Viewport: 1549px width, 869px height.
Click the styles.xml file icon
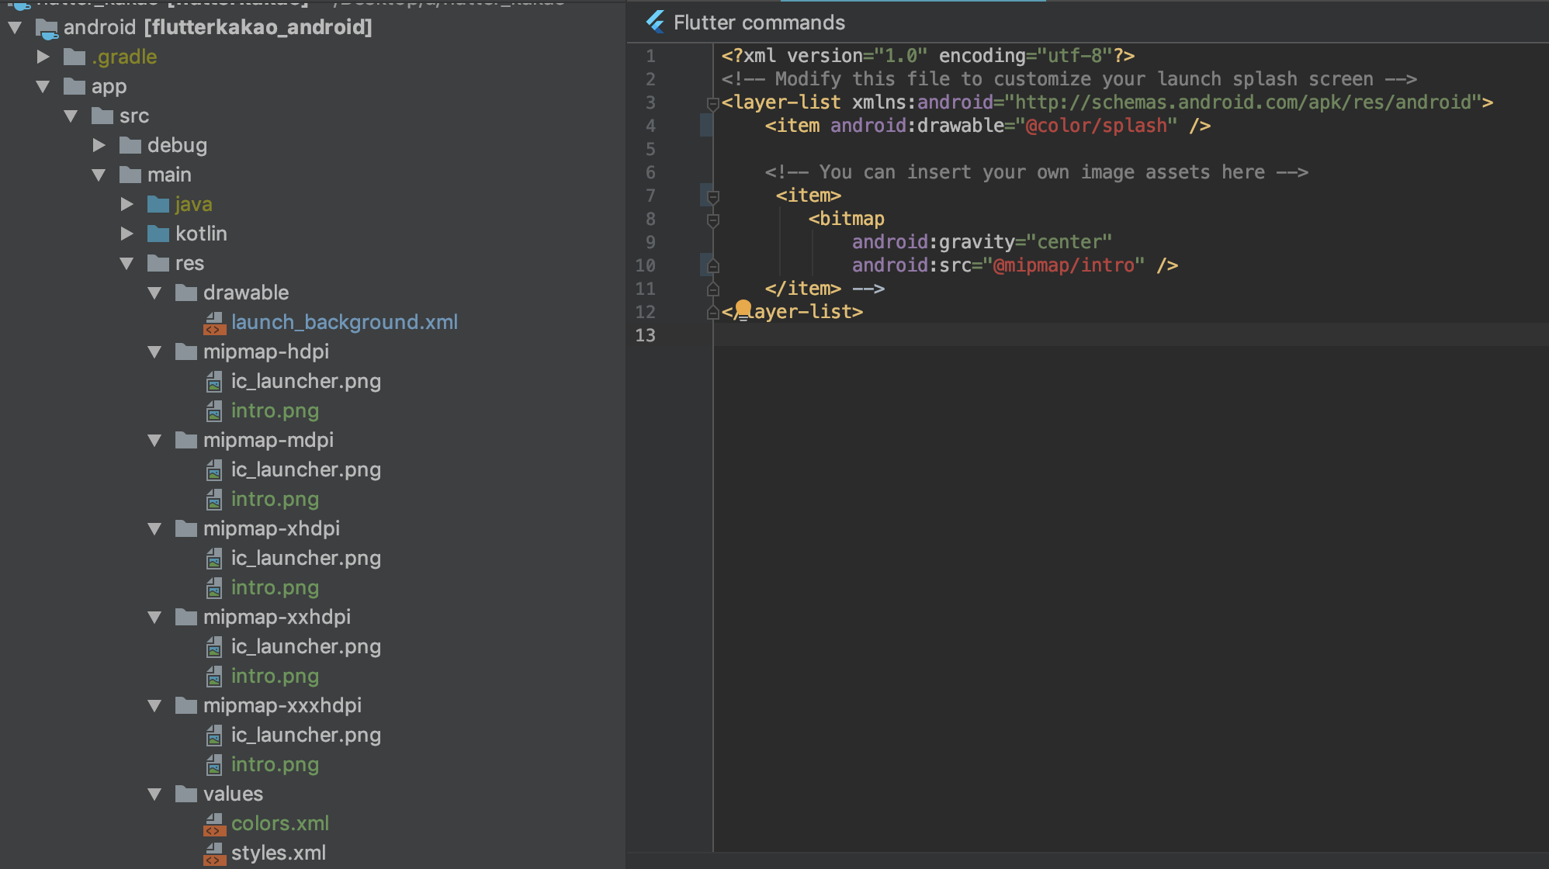coord(213,853)
